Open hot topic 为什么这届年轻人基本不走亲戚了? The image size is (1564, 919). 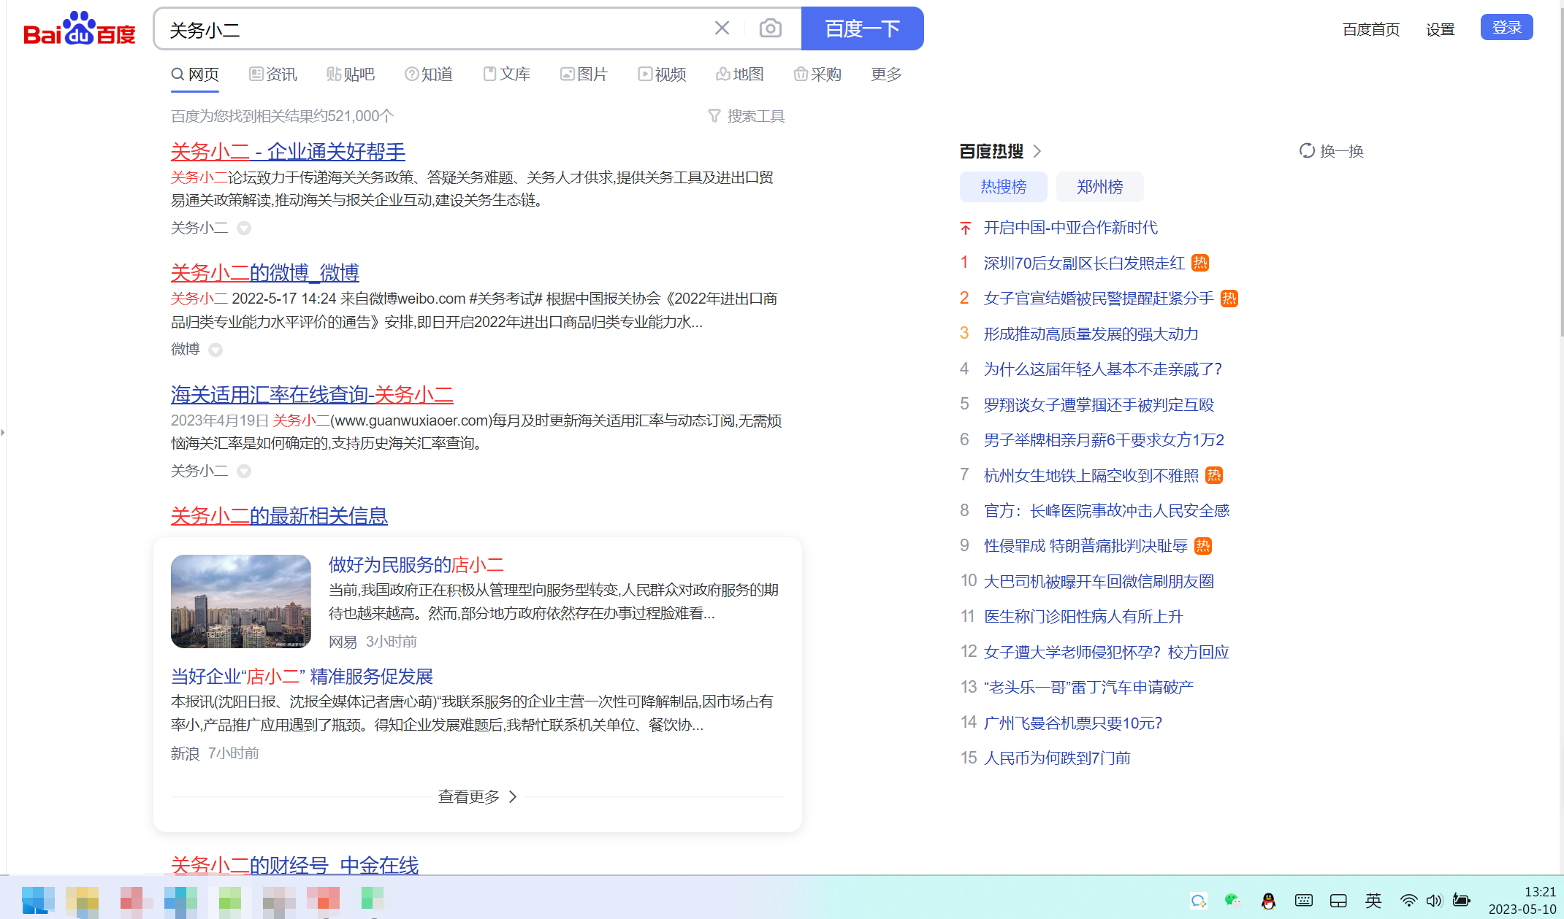(x=1102, y=369)
